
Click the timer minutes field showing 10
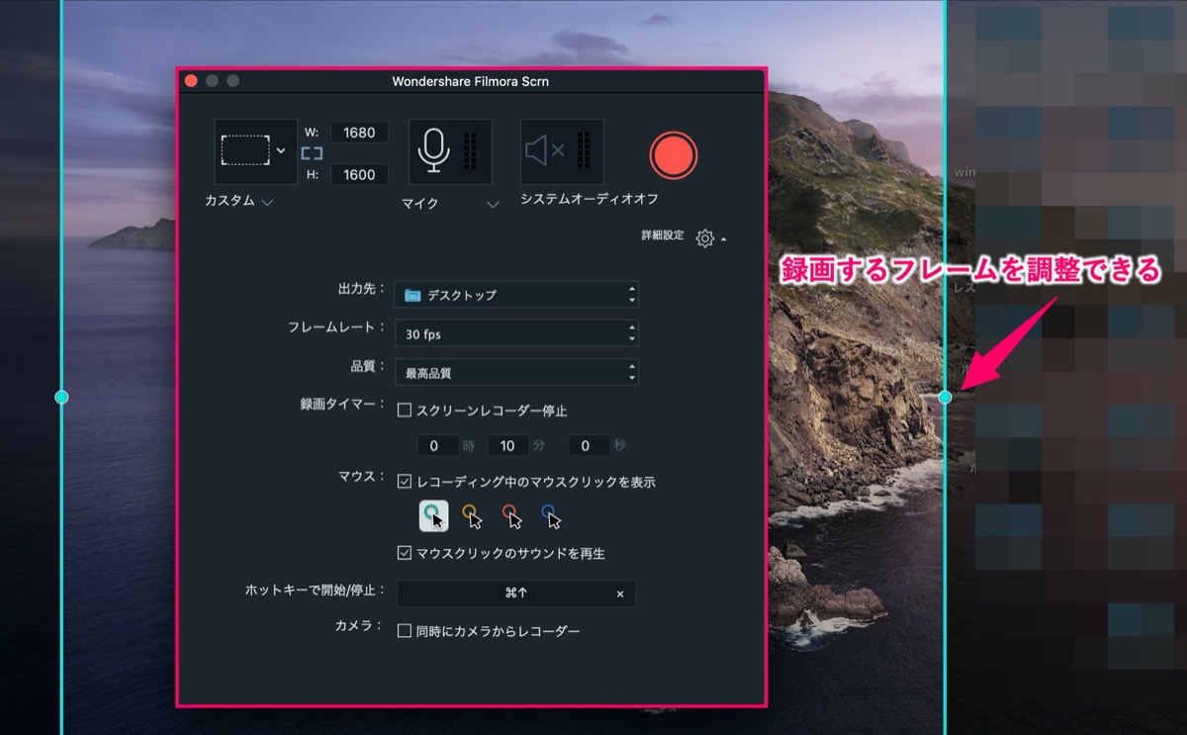(507, 445)
